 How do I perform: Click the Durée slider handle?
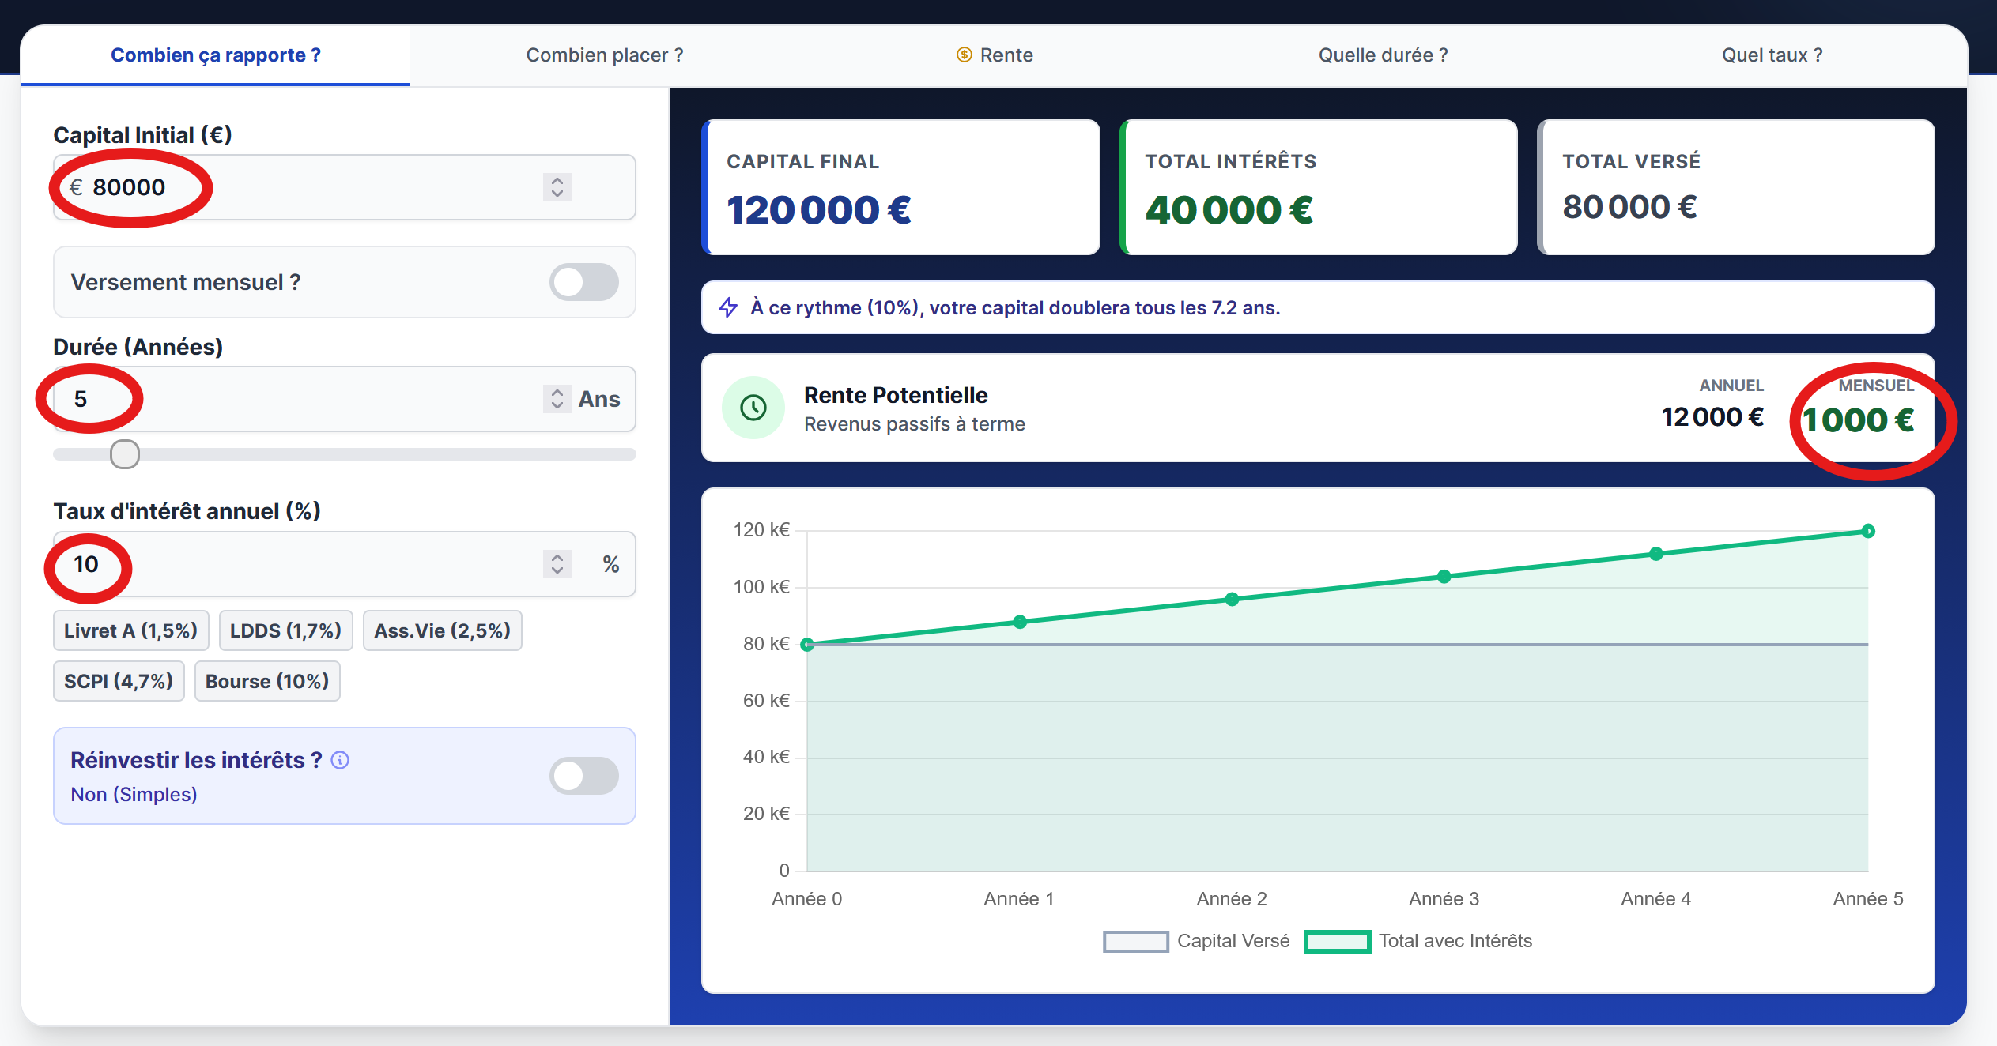coord(123,454)
